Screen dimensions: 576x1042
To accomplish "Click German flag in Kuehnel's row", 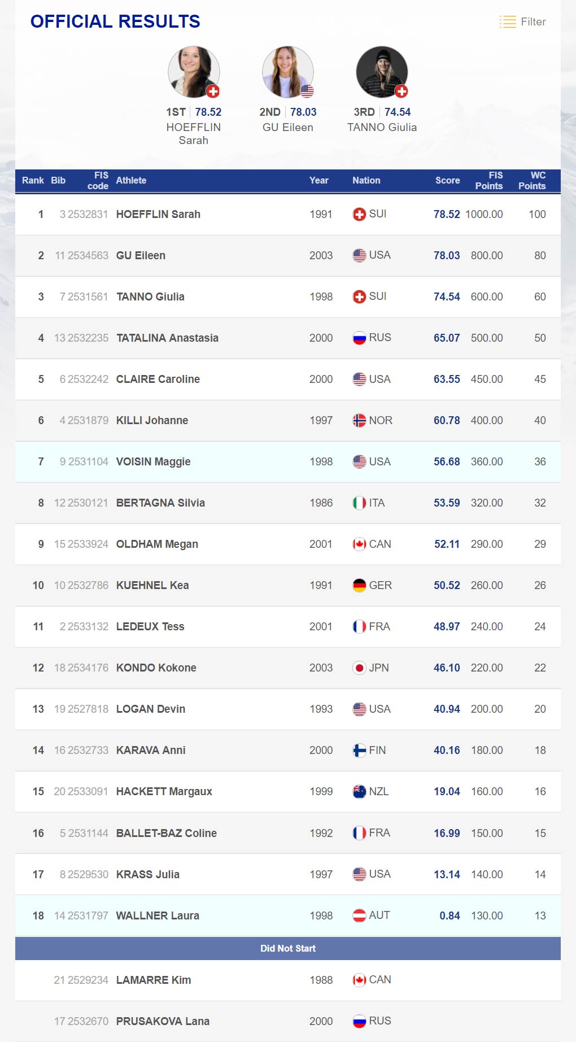I will pos(359,586).
